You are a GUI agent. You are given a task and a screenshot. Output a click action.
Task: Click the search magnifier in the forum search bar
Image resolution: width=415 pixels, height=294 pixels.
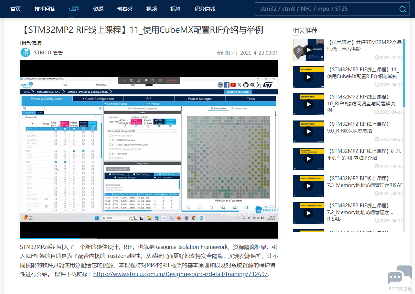tap(403, 9)
